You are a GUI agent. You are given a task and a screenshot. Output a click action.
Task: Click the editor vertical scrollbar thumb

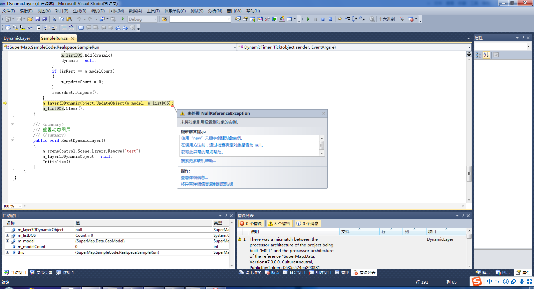[x=469, y=173]
